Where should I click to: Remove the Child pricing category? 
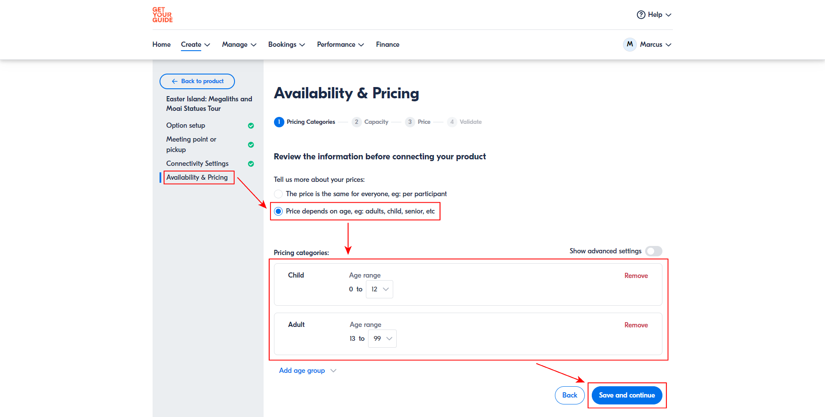point(636,276)
